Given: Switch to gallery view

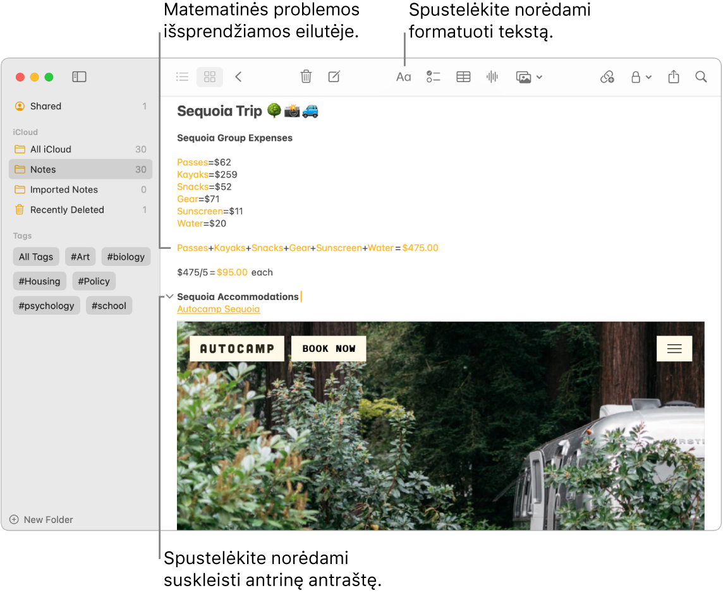Looking at the screenshot, I should (209, 76).
